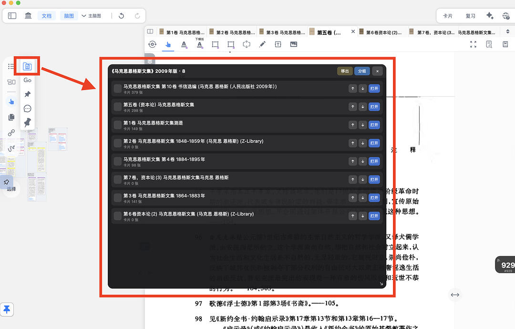
Task: Click 打开 for 第7卷，资本论 (3)
Action: (x=374, y=180)
